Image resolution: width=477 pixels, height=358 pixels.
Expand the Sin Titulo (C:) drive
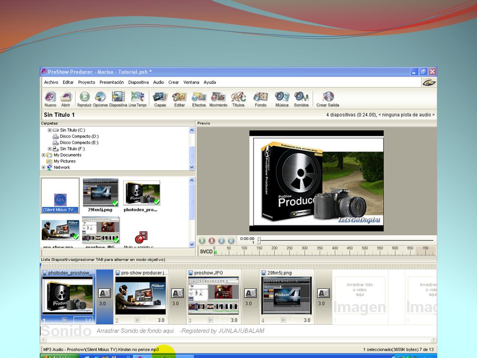click(x=50, y=130)
